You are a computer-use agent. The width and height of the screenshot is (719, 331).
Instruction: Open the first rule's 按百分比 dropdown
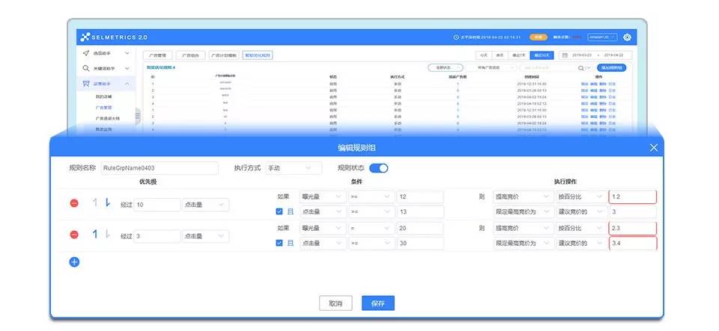pos(580,197)
